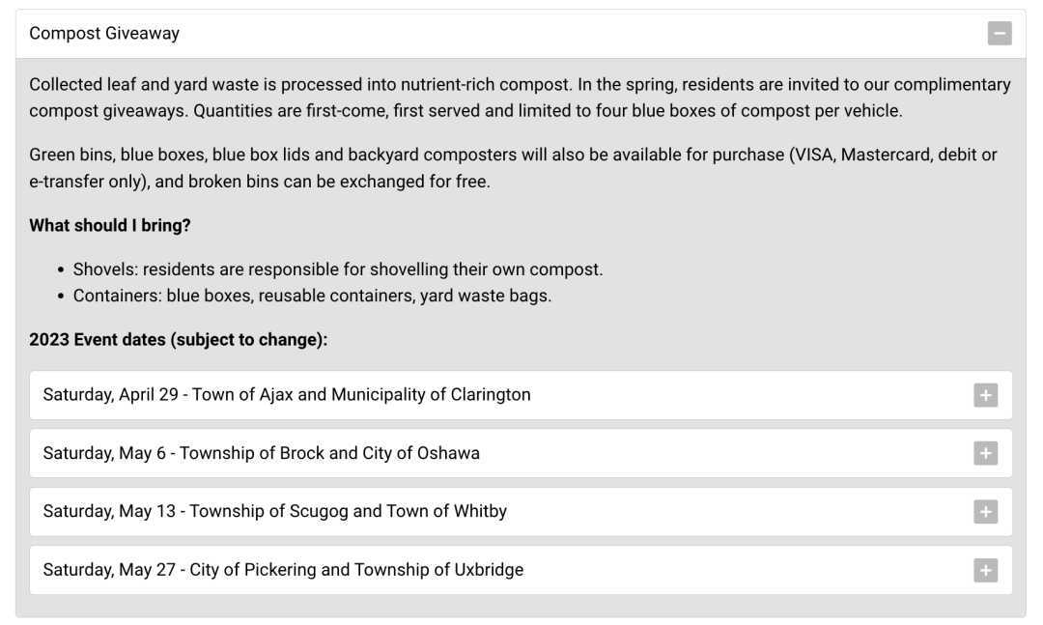Image resolution: width=1043 pixels, height=625 pixels.
Task: Show the Pickering and Uxbridge event details
Action: [283, 570]
